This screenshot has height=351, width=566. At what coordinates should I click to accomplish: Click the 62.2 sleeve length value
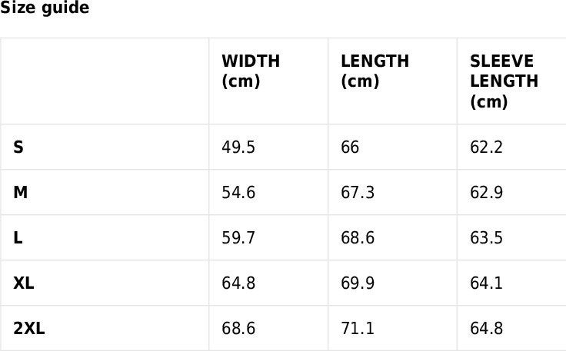tap(486, 147)
